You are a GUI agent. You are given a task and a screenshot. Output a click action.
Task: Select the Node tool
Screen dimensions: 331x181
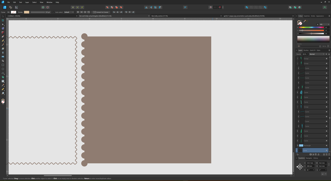pyautogui.click(x=3, y=24)
